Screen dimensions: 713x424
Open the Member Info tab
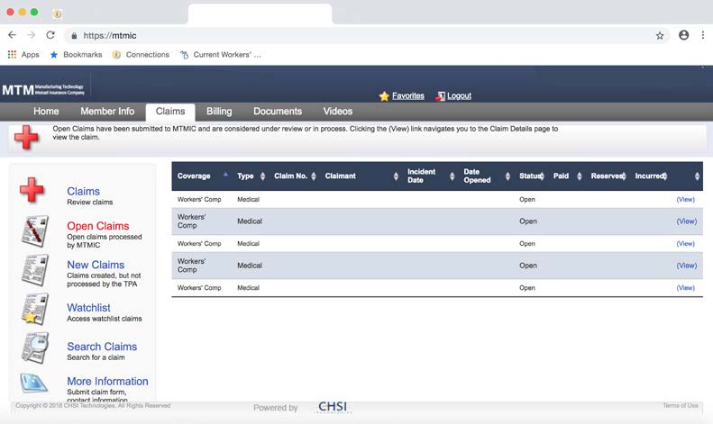107,112
